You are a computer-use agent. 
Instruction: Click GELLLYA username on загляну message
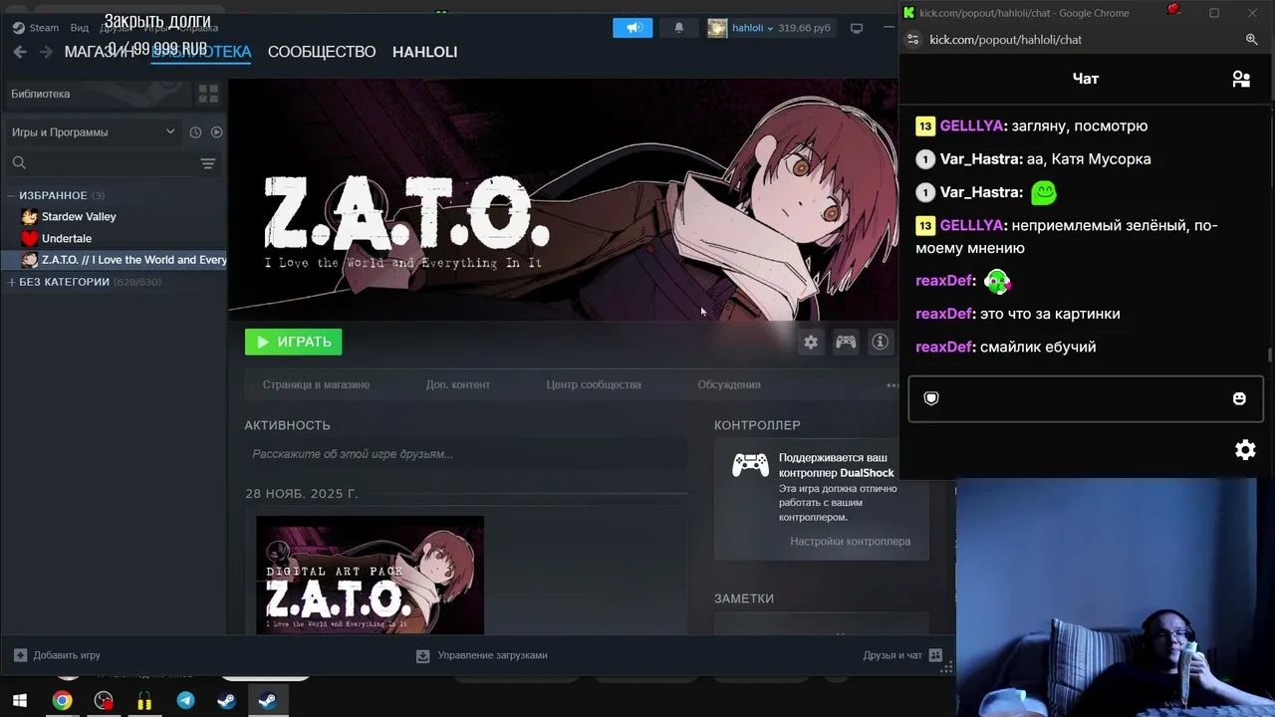click(972, 125)
